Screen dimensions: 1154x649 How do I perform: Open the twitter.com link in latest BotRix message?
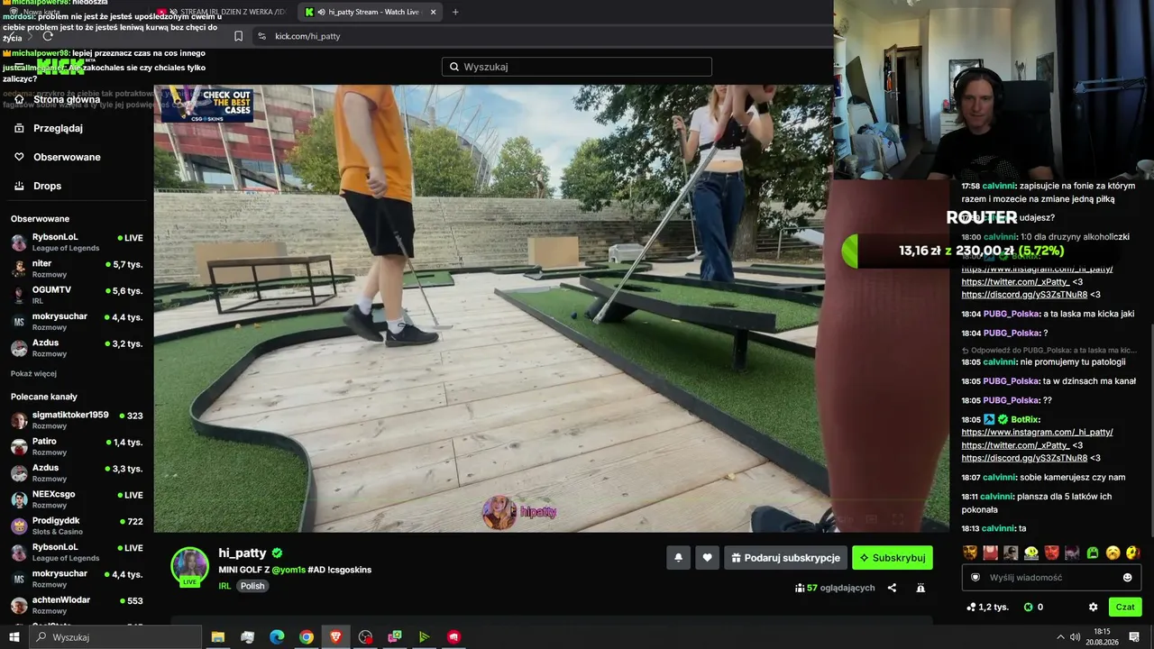(x=1015, y=445)
